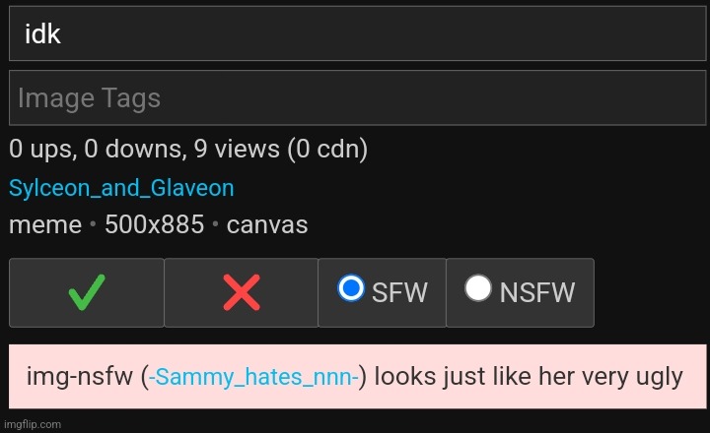Click the "img-nsfw" flag text
The width and height of the screenshot is (710, 433).
pos(80,377)
